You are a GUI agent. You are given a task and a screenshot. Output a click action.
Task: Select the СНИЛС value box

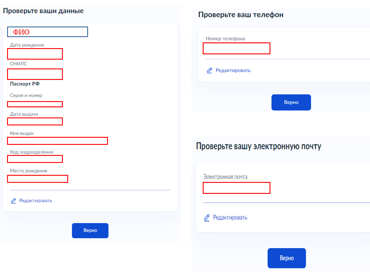point(35,74)
